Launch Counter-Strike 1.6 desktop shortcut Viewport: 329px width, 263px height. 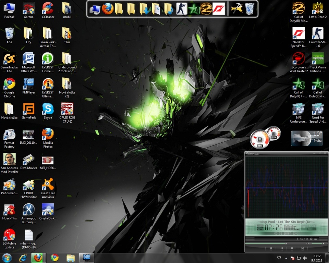[x=317, y=34]
